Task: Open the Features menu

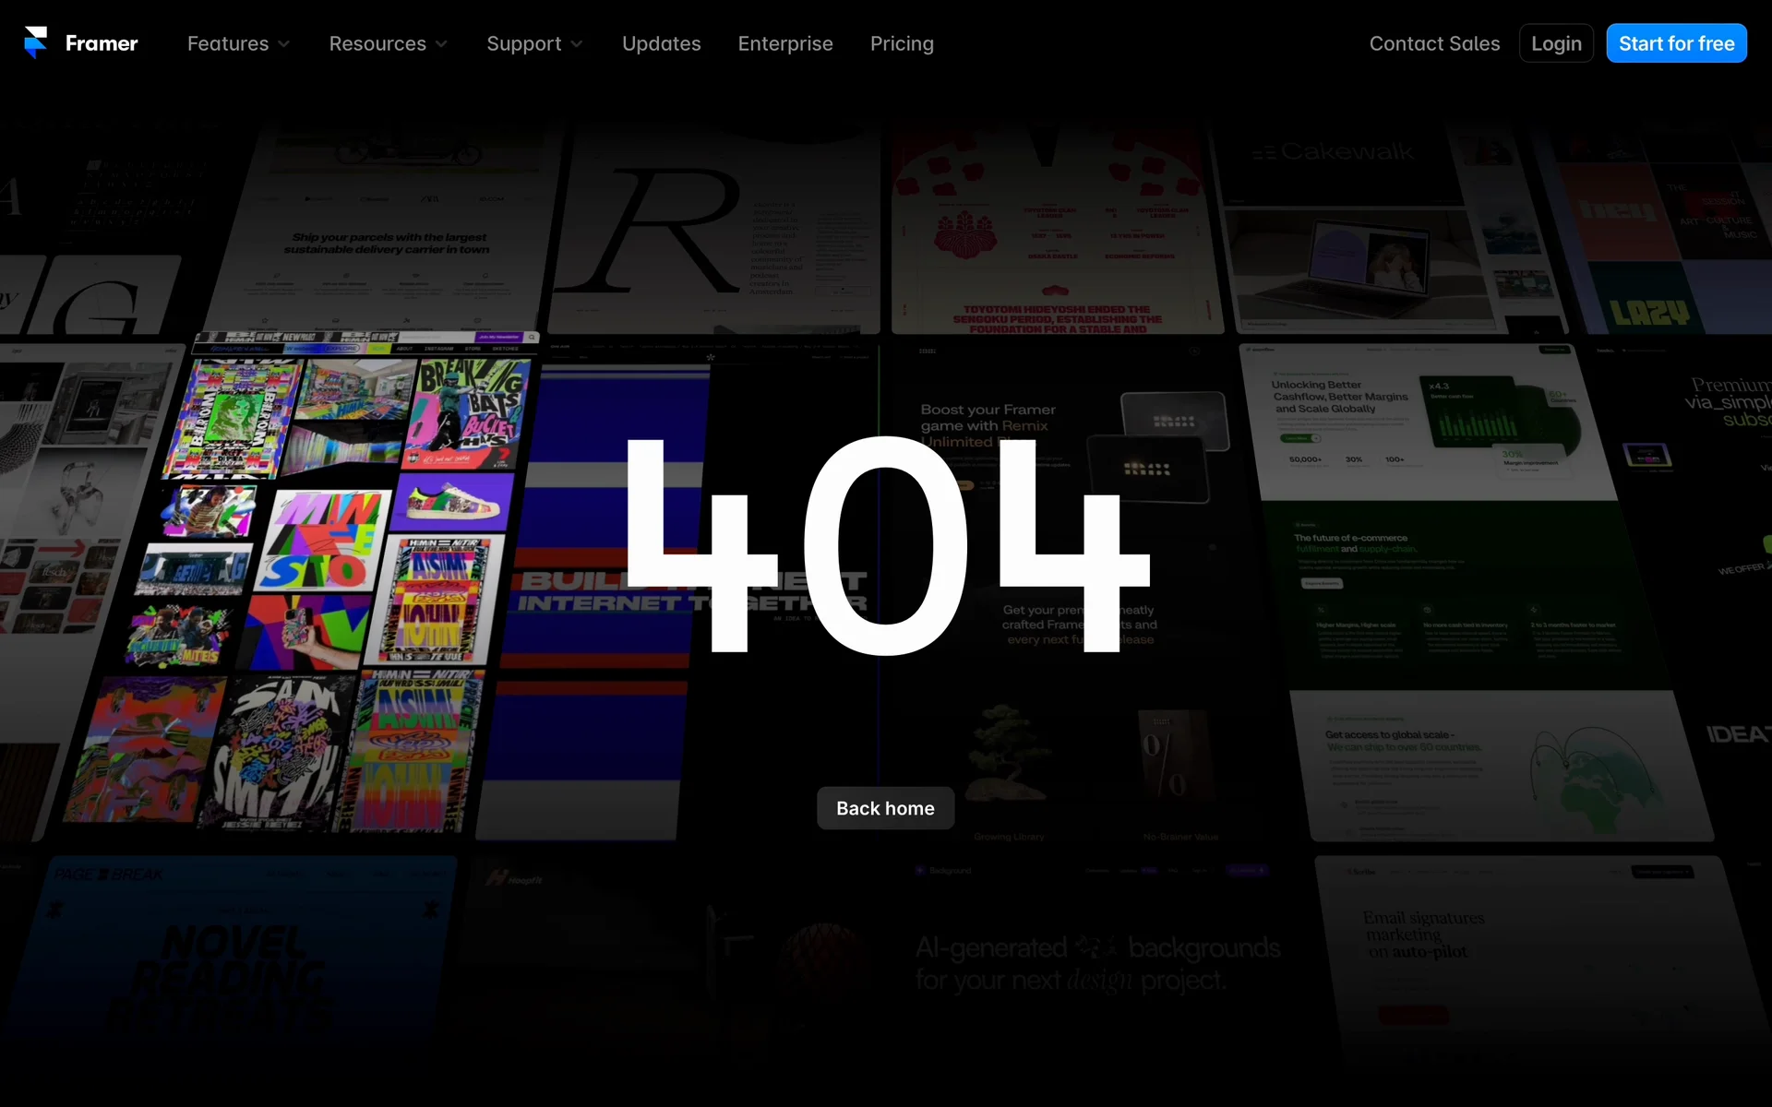Action: [x=228, y=43]
